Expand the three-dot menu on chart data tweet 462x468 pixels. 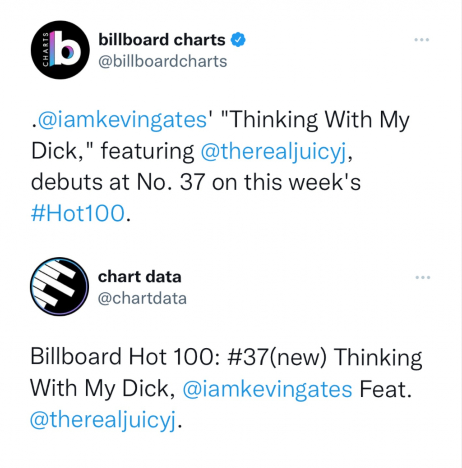(x=423, y=277)
